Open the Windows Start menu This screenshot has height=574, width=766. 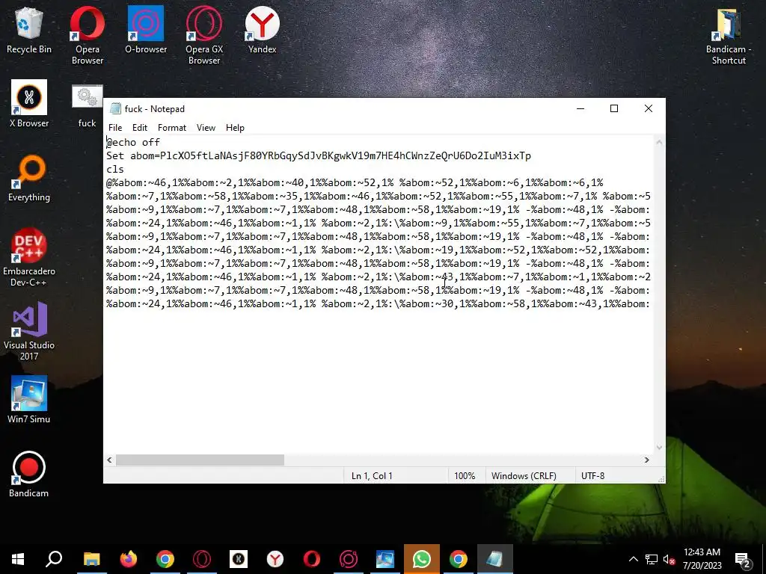(x=18, y=559)
